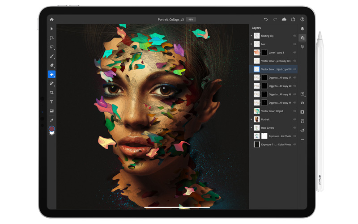
Task: Switch to detailed layer view icon
Action: click(303, 38)
